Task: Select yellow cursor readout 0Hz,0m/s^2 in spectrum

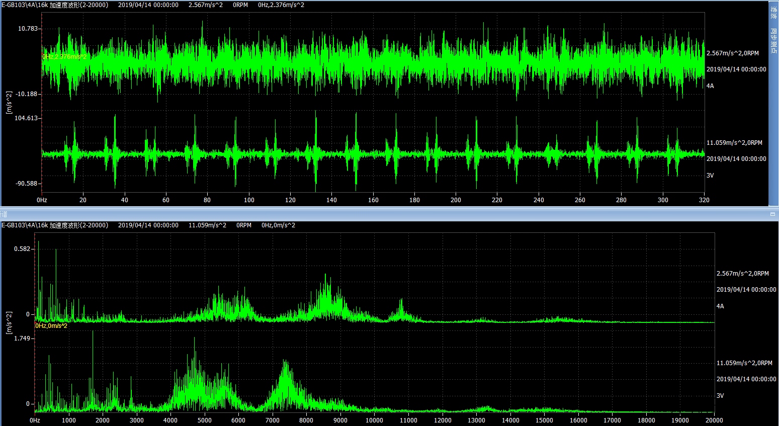Action: (x=51, y=326)
